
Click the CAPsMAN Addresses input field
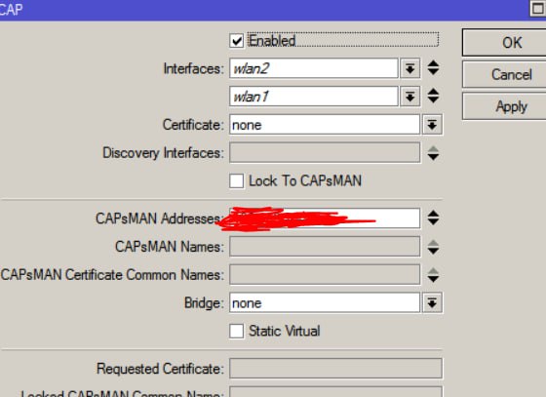tap(325, 218)
